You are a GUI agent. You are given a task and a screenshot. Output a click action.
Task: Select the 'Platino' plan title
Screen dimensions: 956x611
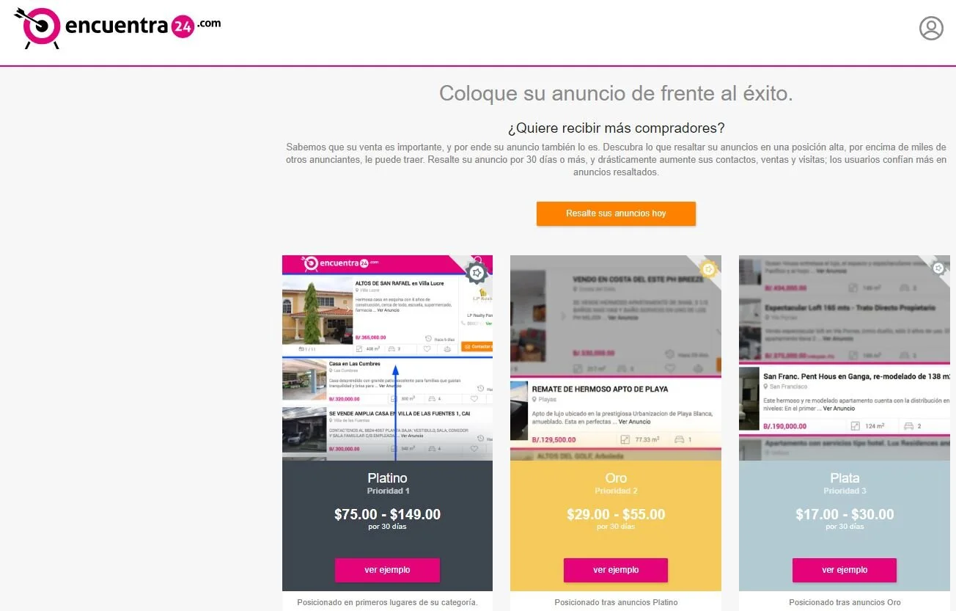pyautogui.click(x=387, y=478)
